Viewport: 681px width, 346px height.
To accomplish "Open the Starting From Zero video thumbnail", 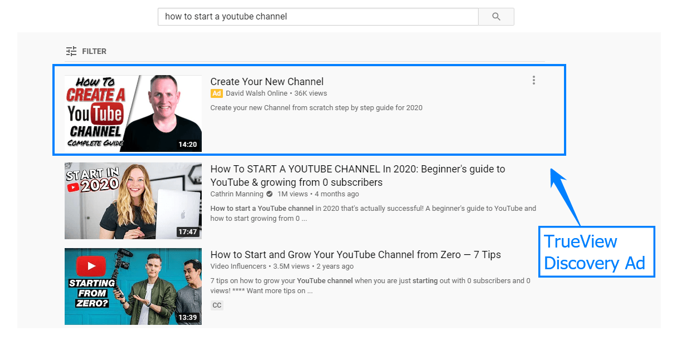I will pos(133,286).
